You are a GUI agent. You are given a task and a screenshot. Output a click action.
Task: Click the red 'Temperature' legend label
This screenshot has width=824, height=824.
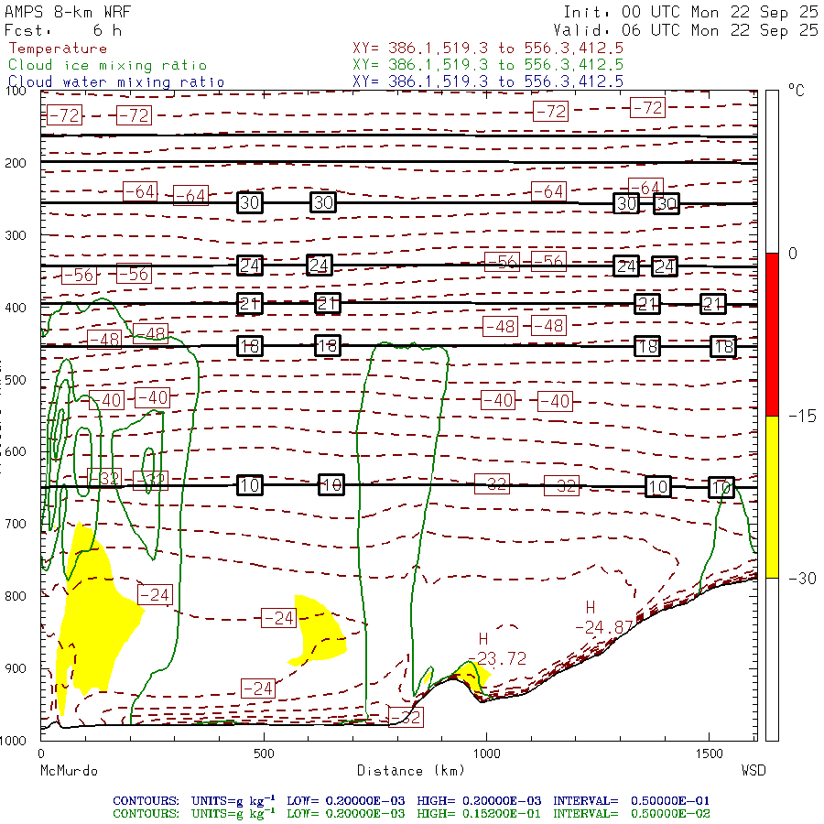click(x=58, y=49)
